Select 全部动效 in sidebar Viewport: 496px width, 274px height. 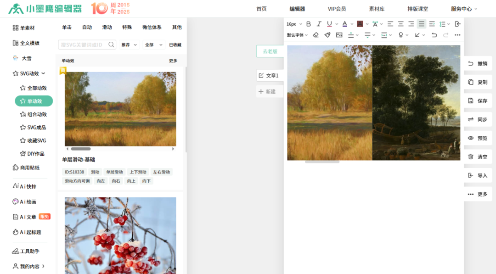(x=34, y=88)
